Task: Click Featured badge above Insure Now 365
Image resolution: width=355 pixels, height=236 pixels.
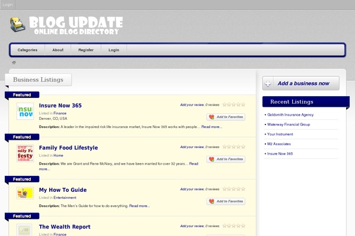Action: (22, 95)
